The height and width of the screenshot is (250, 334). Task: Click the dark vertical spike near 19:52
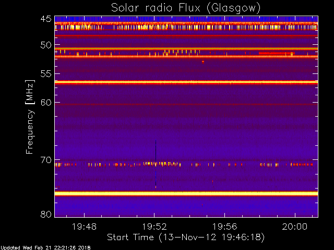156,164
